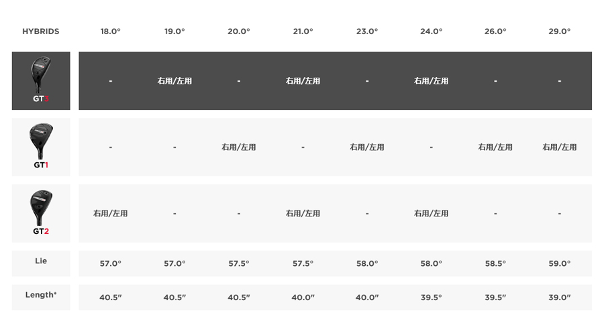Click GT1 26.0° 右用/左用 cell

[495, 147]
